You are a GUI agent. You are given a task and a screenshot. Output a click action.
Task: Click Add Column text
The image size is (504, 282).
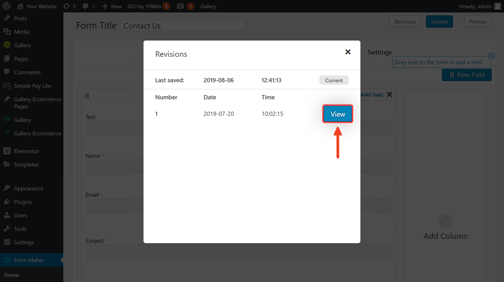[446, 236]
